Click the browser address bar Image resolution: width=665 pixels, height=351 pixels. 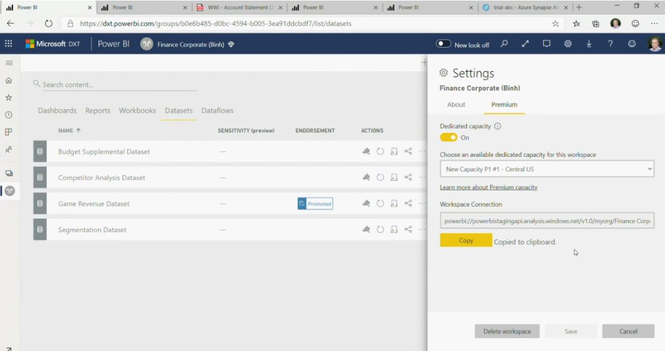click(305, 24)
